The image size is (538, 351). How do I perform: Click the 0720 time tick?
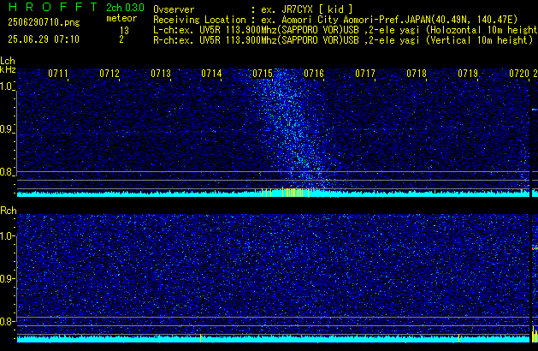[x=519, y=74]
